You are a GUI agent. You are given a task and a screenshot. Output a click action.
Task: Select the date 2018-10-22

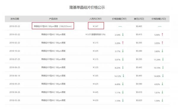[15, 51]
